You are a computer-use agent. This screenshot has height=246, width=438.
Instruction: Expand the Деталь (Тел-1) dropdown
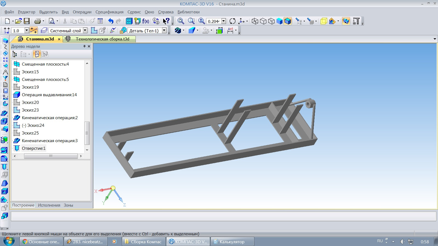click(164, 31)
